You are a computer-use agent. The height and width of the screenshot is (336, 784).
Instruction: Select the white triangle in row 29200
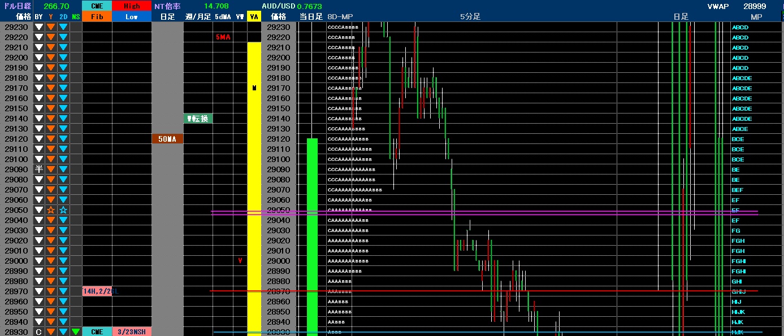[39, 58]
